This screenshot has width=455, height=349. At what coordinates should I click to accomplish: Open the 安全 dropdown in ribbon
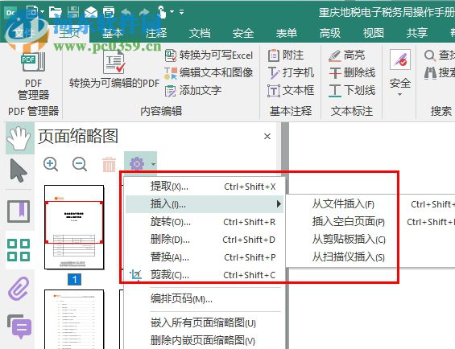[400, 73]
